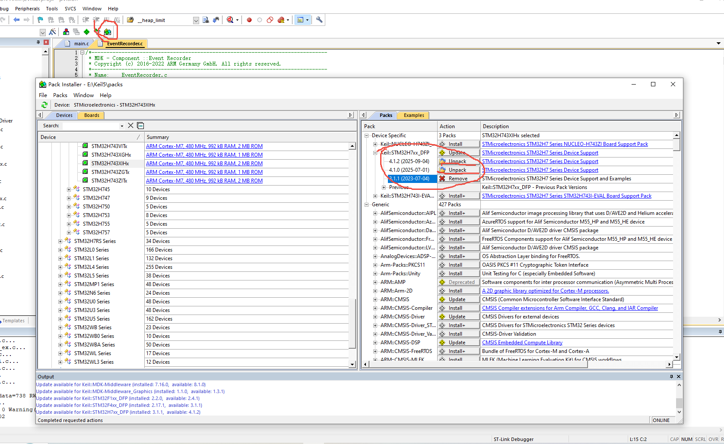Disable all breakpoints using the linked circles icon
The width and height of the screenshot is (724, 444).
coord(270,20)
